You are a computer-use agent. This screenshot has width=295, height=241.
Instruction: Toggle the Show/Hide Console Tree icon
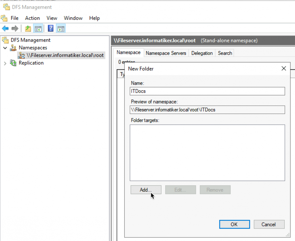click(x=38, y=28)
